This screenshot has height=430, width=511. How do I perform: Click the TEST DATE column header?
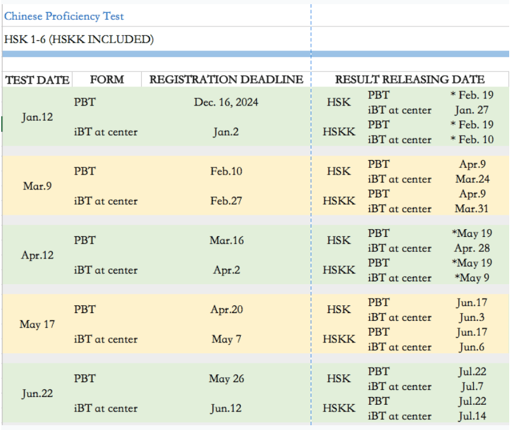(37, 80)
